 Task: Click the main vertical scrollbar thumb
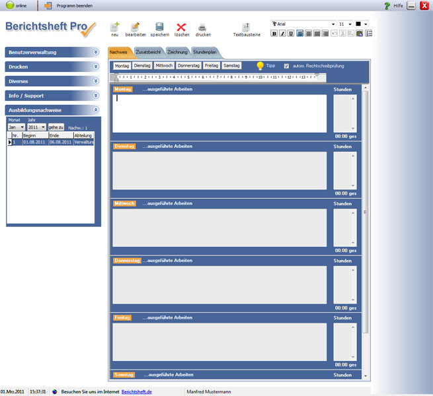pyautogui.click(x=366, y=212)
